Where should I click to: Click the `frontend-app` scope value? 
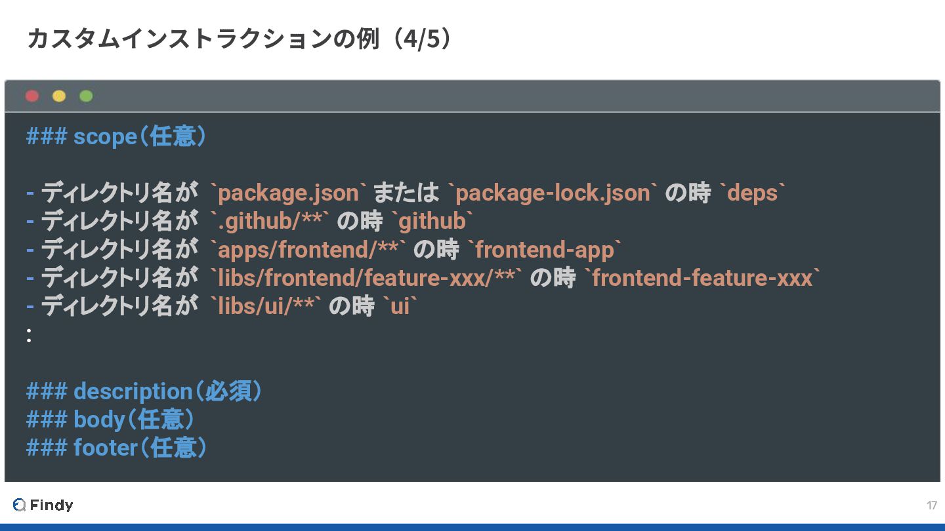pos(544,250)
